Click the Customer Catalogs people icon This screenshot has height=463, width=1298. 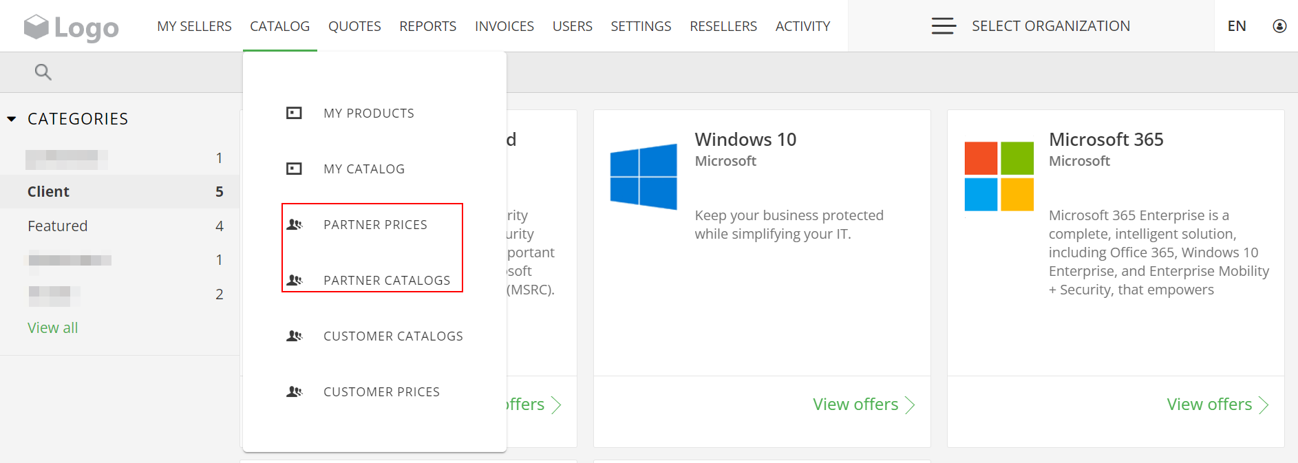[295, 336]
